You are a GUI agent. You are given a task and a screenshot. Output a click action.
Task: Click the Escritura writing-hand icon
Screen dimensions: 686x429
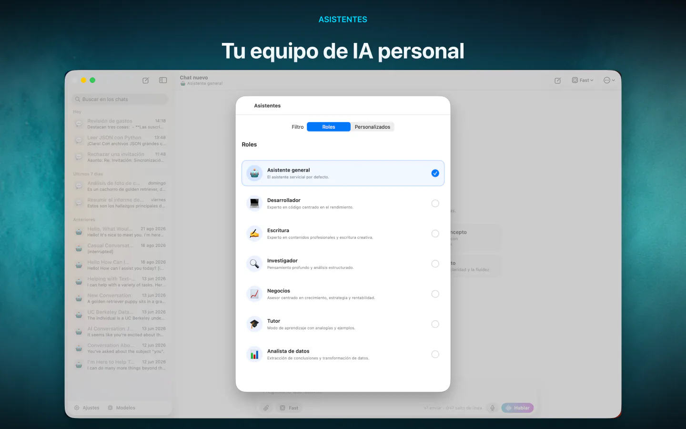[254, 234]
